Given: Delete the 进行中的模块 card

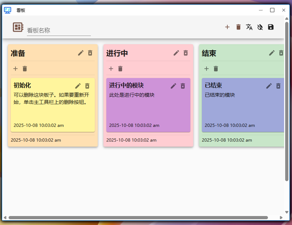Looking at the screenshot, I should click(x=183, y=86).
